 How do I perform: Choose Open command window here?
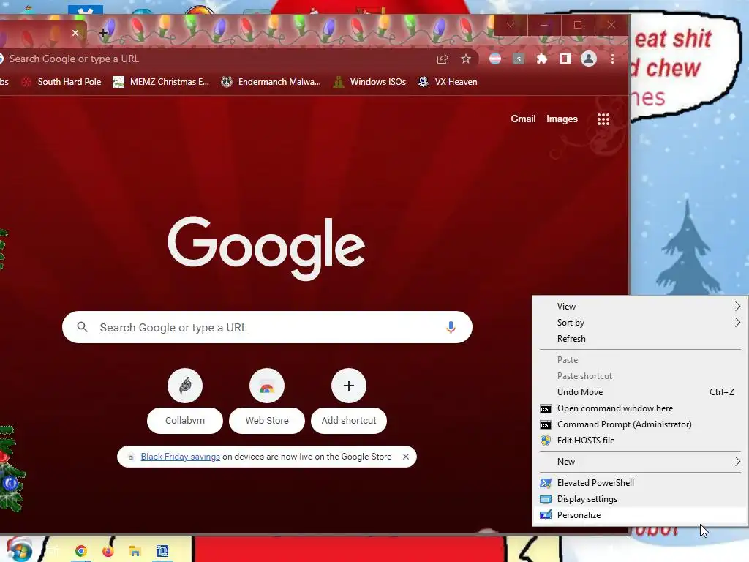640,408
